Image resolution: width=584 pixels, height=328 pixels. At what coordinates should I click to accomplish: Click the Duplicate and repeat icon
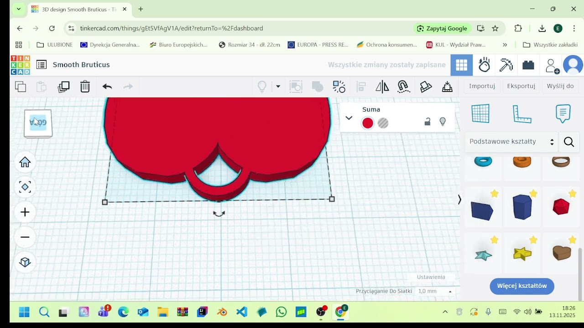[x=64, y=87]
